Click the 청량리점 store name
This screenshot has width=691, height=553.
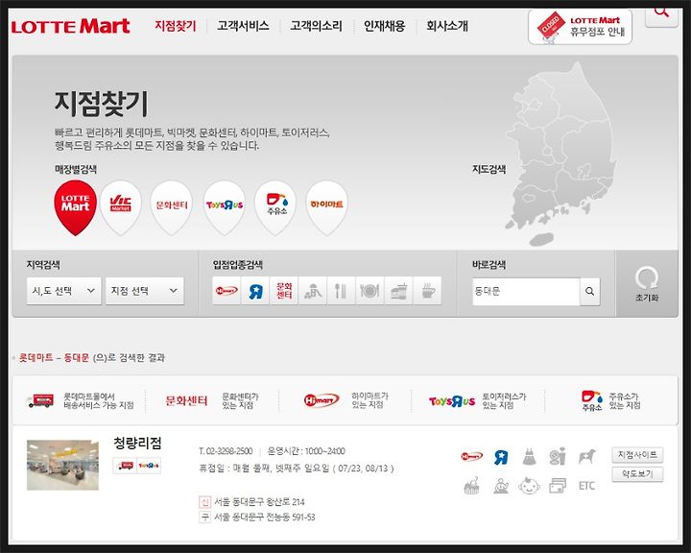click(137, 443)
